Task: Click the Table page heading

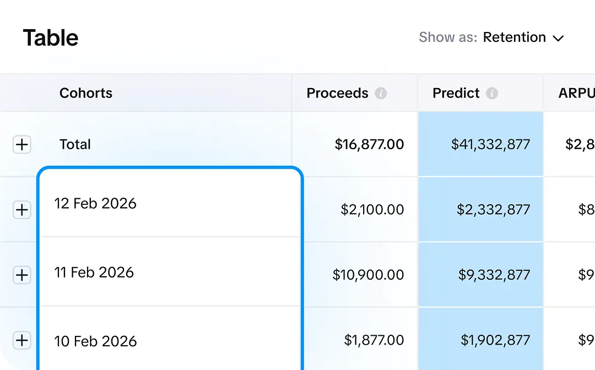Action: (50, 37)
